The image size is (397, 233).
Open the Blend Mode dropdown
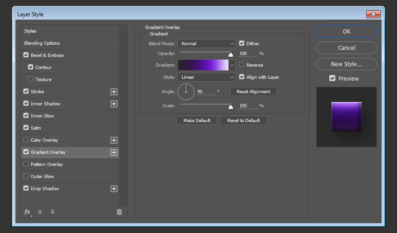click(206, 43)
